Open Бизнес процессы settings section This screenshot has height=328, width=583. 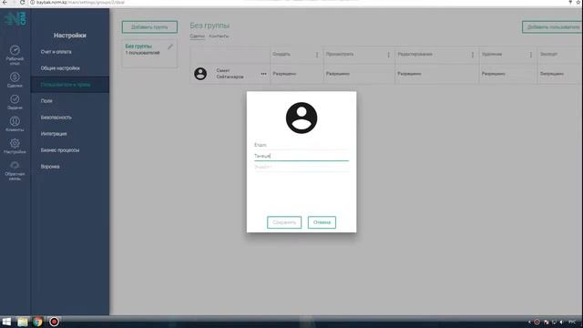point(60,150)
